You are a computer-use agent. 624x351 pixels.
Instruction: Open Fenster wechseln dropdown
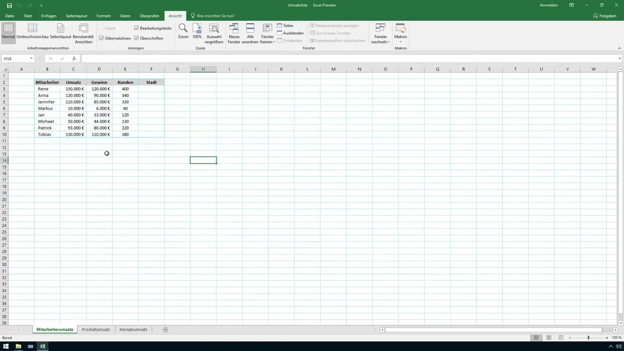pyautogui.click(x=381, y=33)
